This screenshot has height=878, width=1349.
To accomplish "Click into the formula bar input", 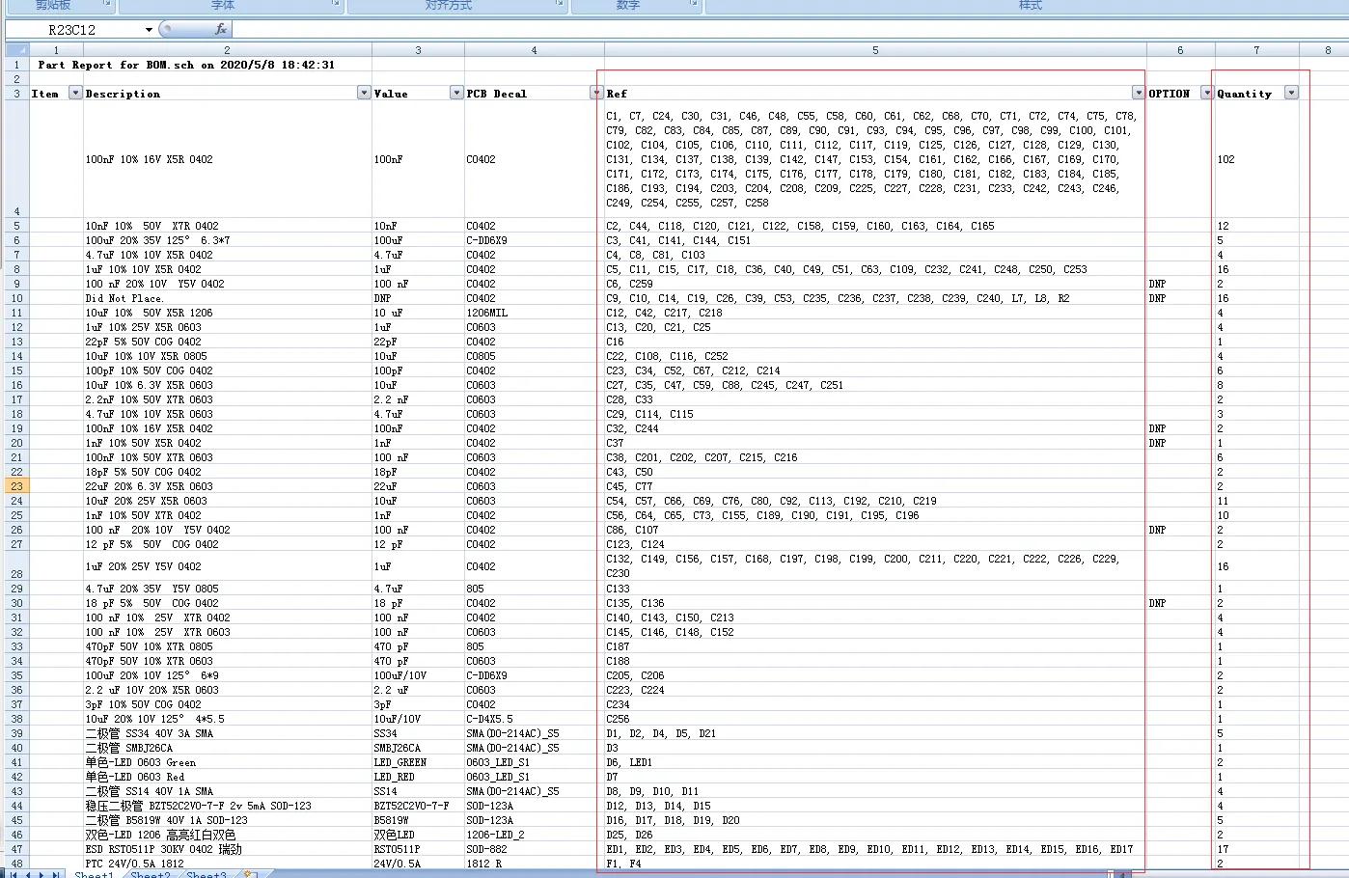I will click(789, 30).
